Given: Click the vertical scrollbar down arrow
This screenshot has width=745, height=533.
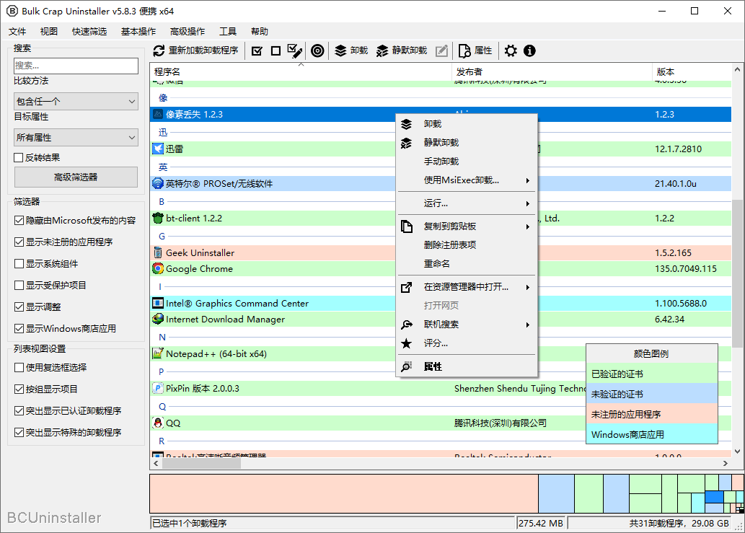Looking at the screenshot, I should (737, 451).
